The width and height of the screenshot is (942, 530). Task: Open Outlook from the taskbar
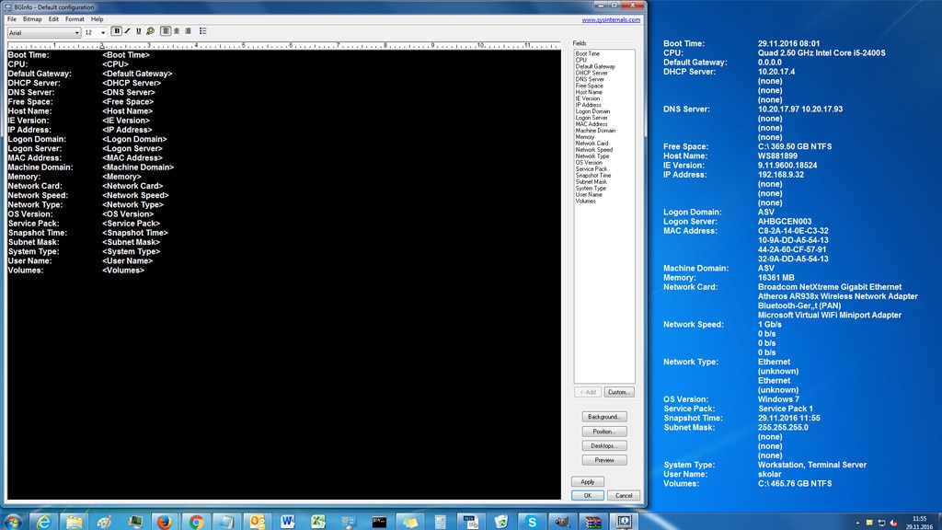258,522
